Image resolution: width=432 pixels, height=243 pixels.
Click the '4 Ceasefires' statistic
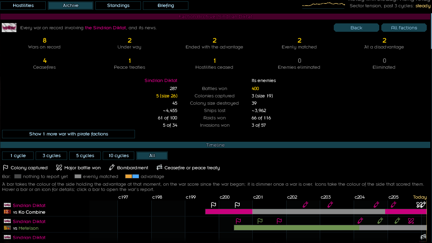[x=44, y=64]
